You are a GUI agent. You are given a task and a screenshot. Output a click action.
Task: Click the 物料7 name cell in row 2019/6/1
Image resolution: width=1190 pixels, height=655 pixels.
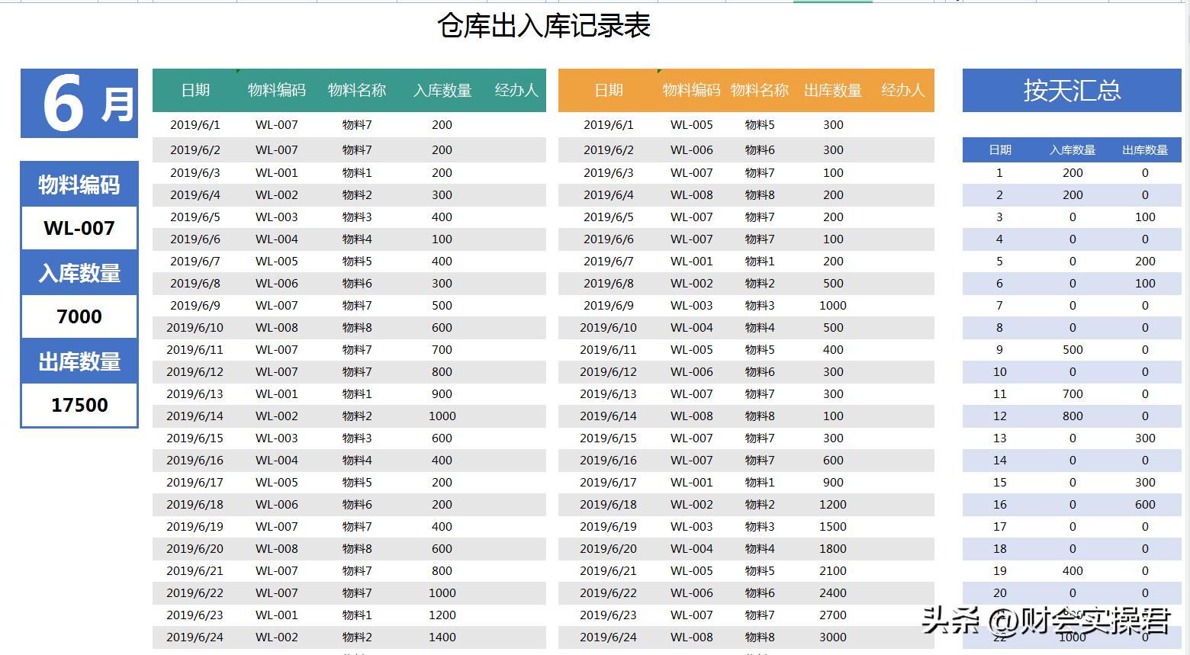pyautogui.click(x=358, y=124)
